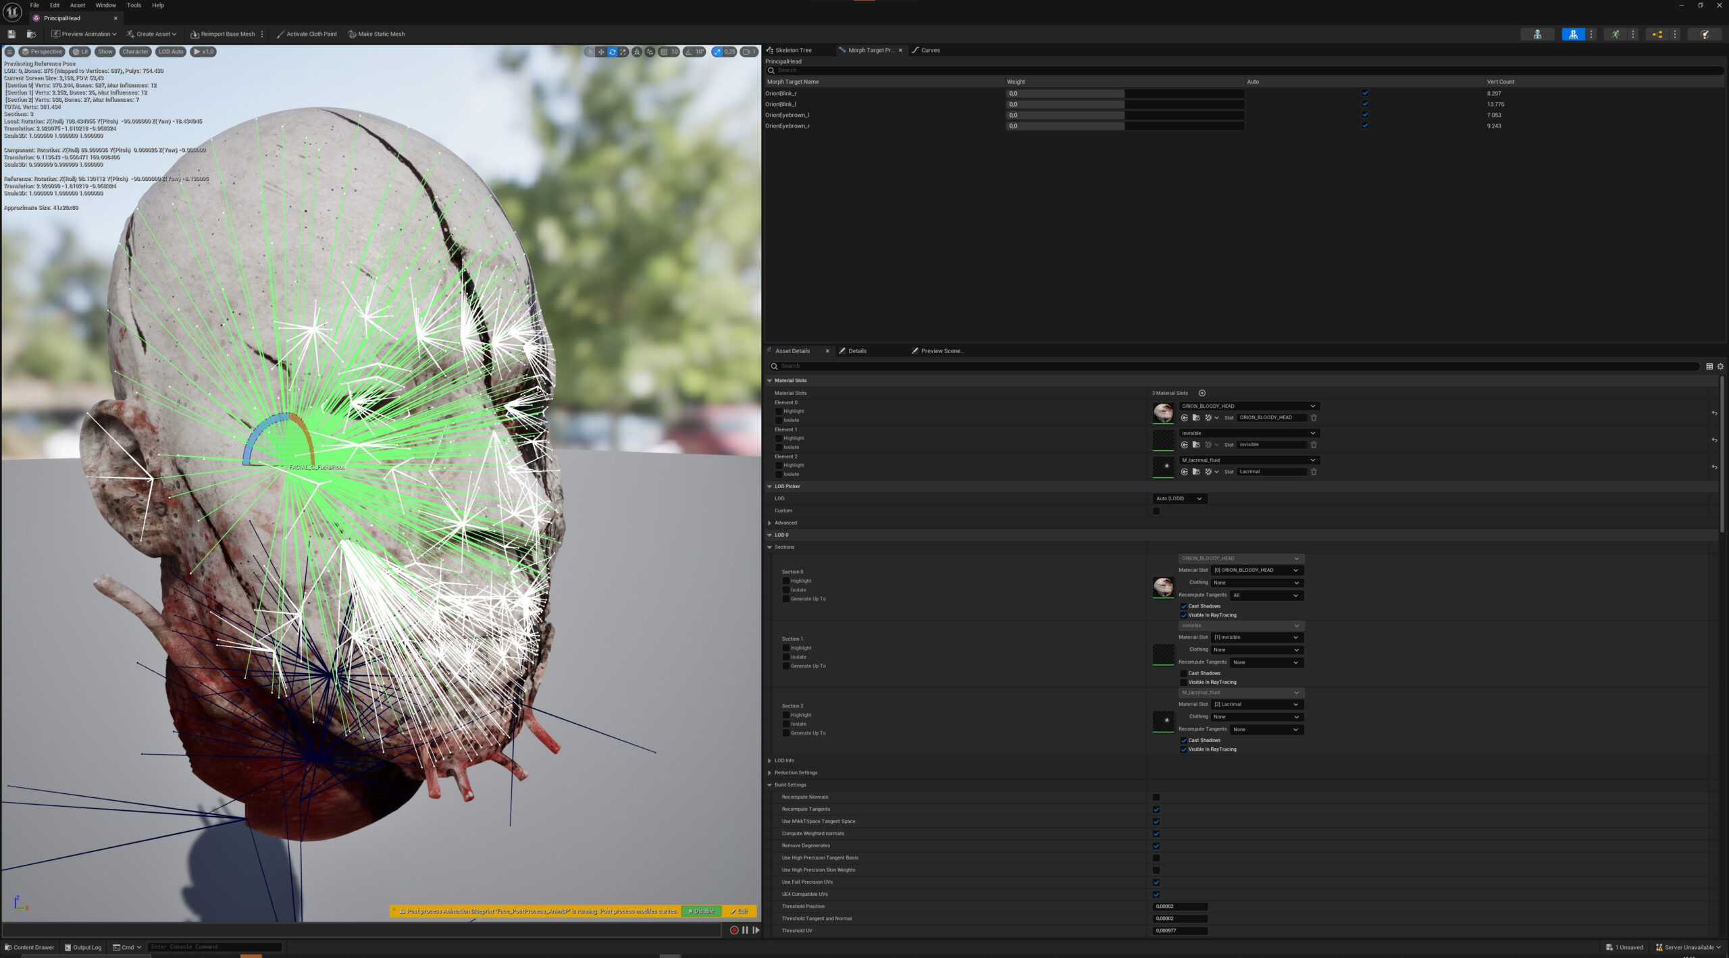Viewport: 1729px width, 958px height.
Task: Use selected asset for the ORION_BLOODY_HEAD slot
Action: coord(1184,418)
